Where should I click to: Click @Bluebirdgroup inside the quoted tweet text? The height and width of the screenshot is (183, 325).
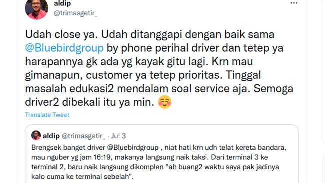[x=133, y=147]
